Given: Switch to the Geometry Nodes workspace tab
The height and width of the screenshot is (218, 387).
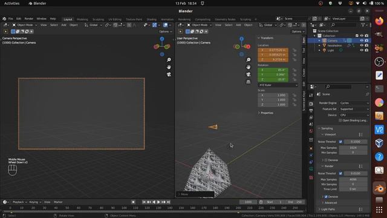Looking at the screenshot, I should (225, 19).
